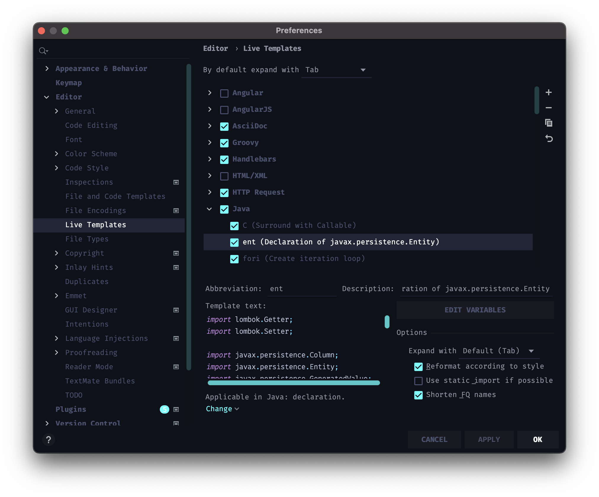
Task: Enable the Angular template group checkbox
Action: pos(224,93)
